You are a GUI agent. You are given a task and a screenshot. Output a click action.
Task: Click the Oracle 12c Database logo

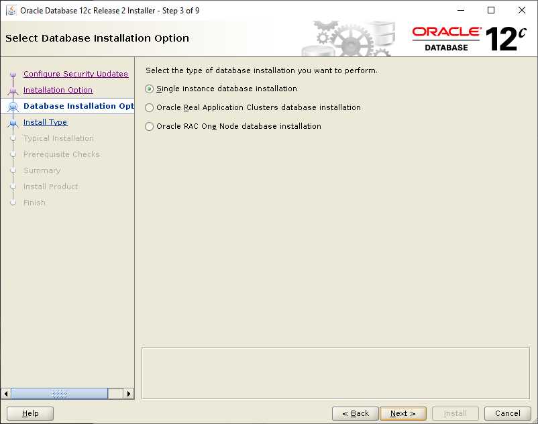point(469,39)
